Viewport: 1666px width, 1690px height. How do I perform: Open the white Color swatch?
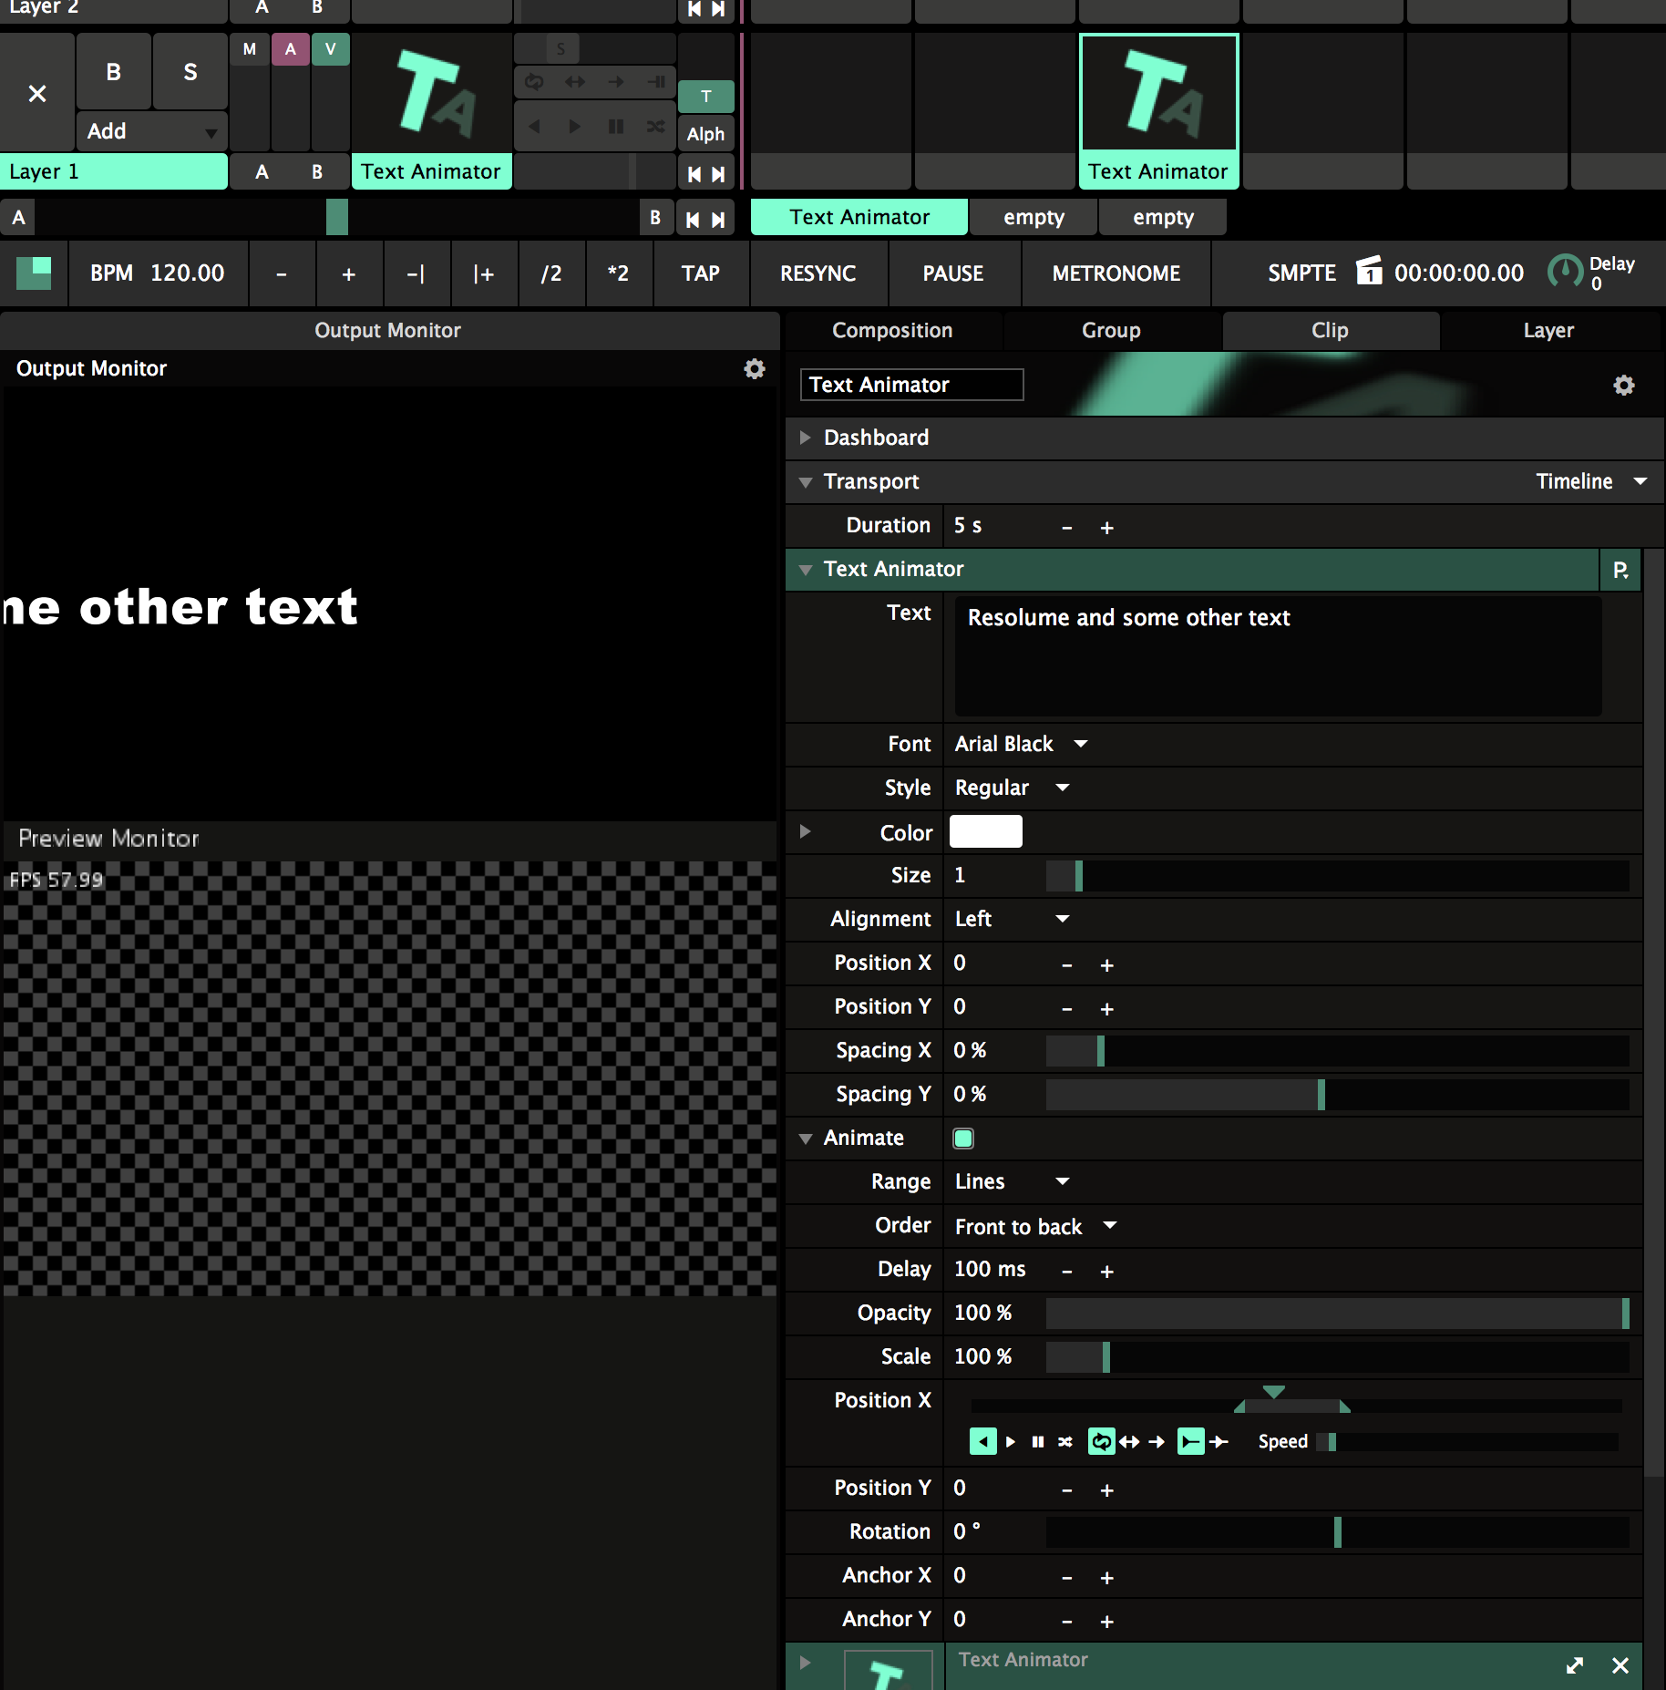pos(985,831)
